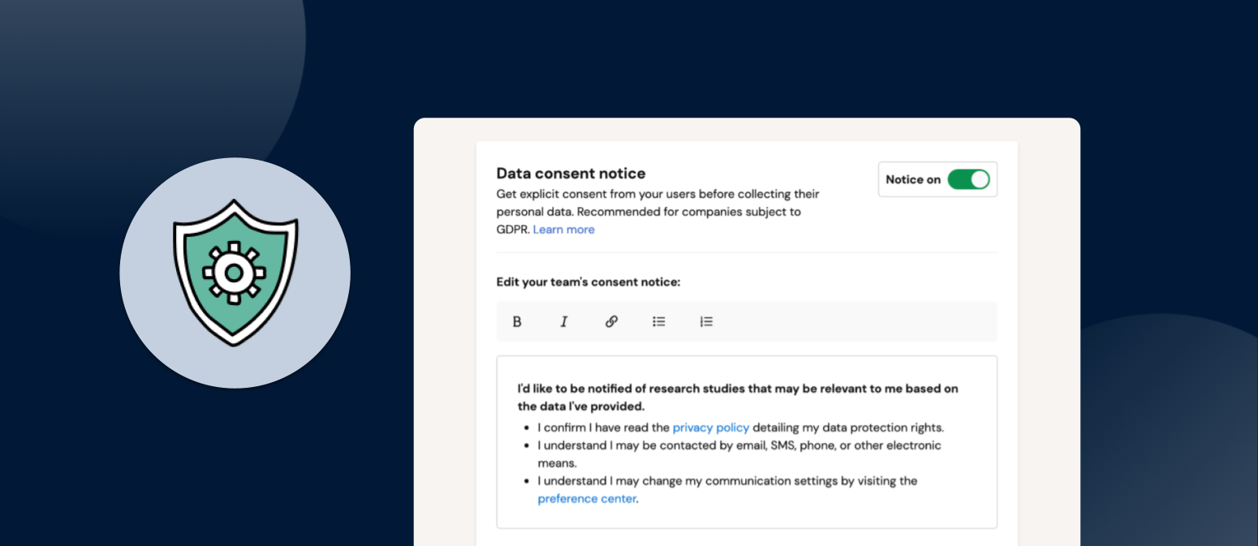Viewport: 1258px width, 546px height.
Task: Create a bulleted list
Action: point(659,321)
